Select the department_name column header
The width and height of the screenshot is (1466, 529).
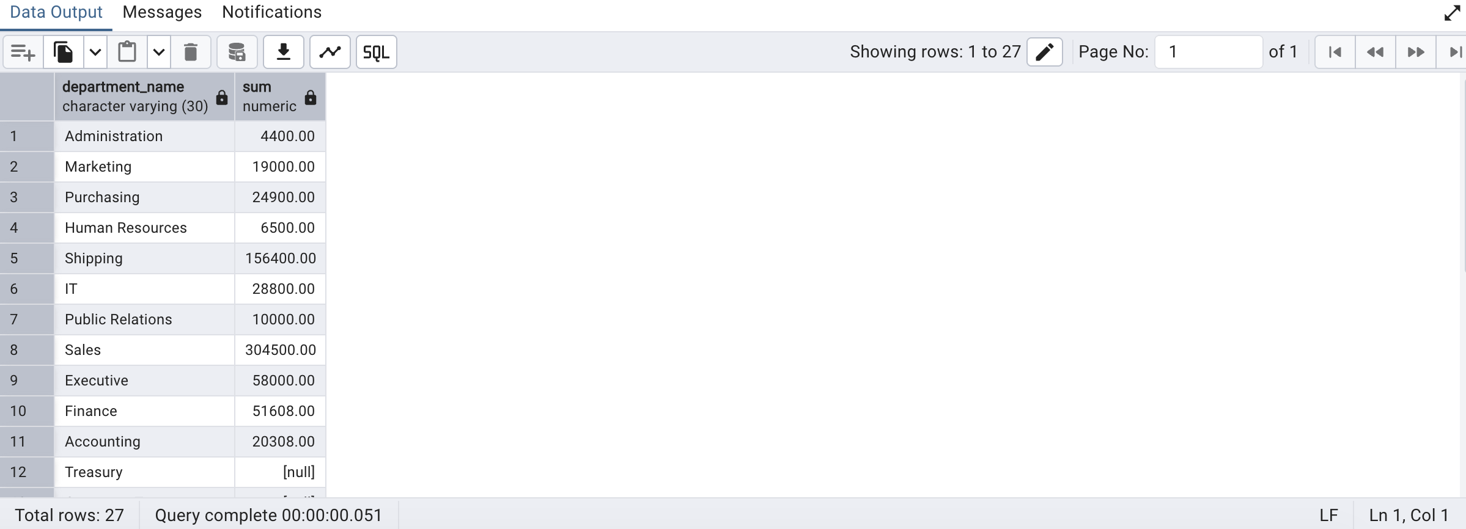[x=136, y=97]
